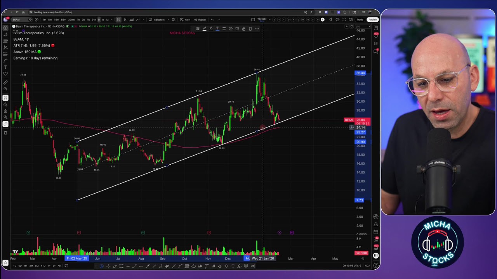This screenshot has height=279, width=497.
Task: Toggle magnet mode in left toolbar
Action: [x=5, y=98]
